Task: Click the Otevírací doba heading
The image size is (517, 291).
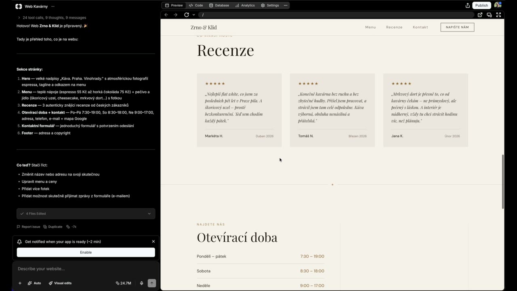Action: [237, 237]
